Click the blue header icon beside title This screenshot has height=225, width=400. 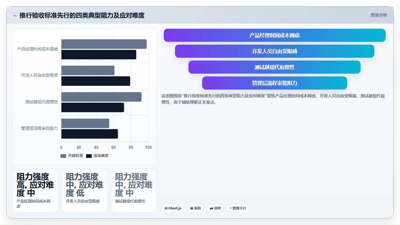[15, 16]
